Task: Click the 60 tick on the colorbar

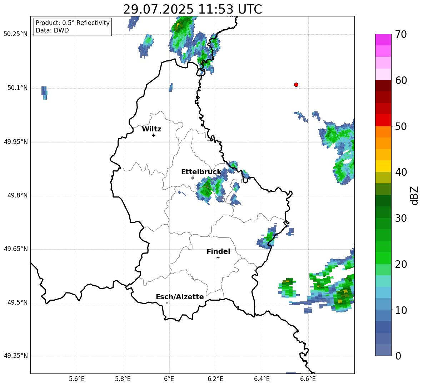Action: [x=400, y=80]
